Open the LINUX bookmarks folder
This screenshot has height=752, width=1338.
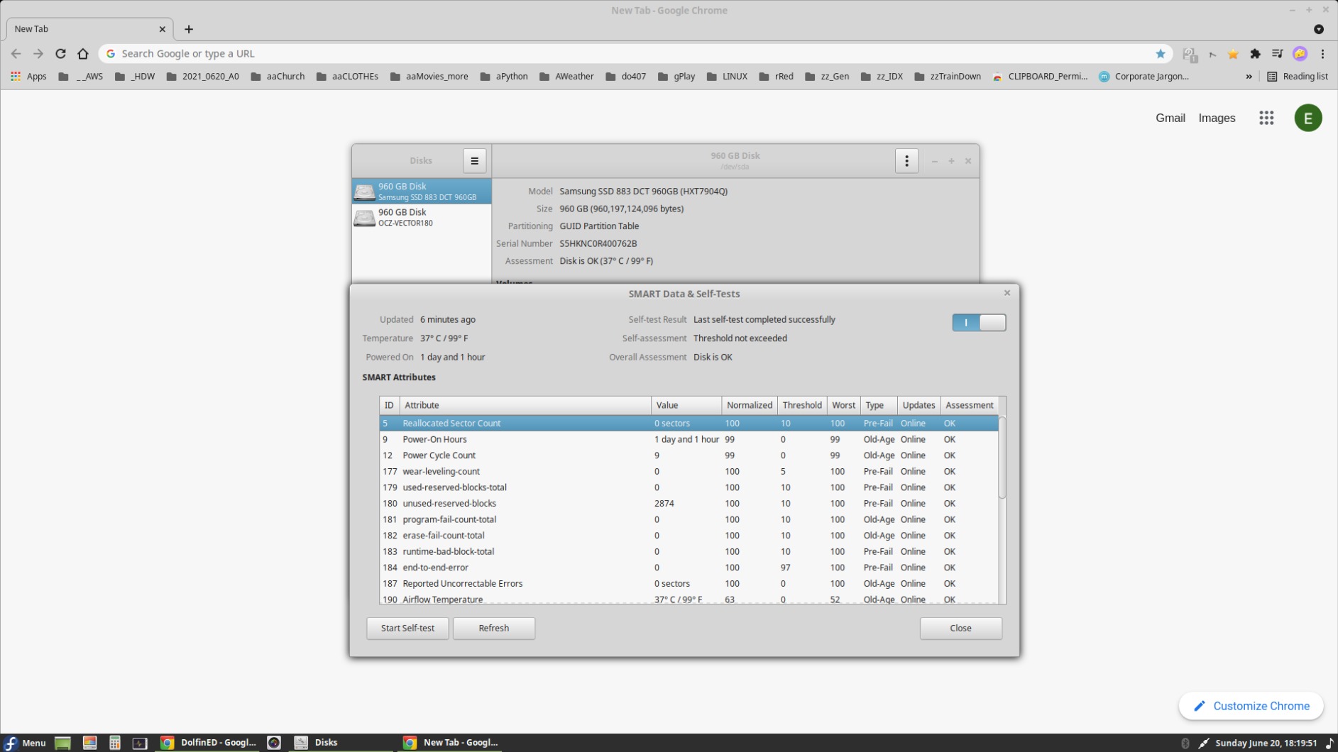pos(727,77)
